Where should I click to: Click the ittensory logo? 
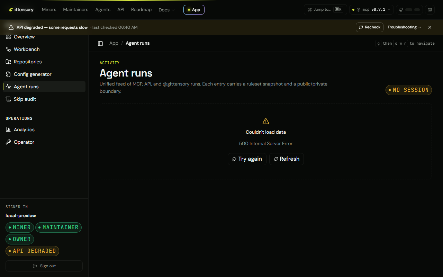tap(21, 10)
